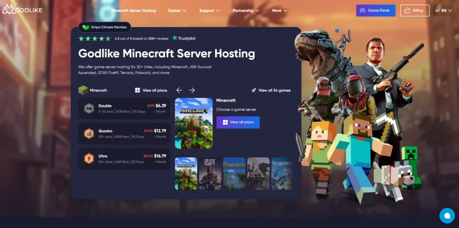This screenshot has height=228, width=459.
Task: Click the previous game left arrow
Action: coord(179,90)
